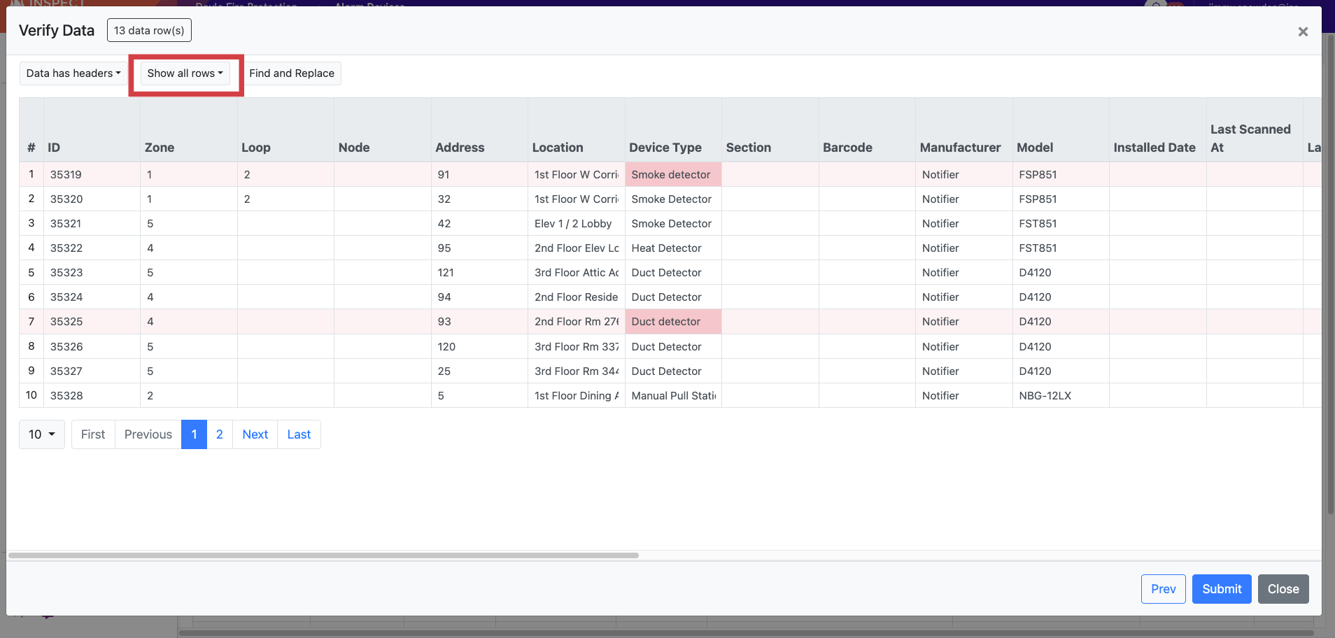
Task: Select pagination page 2
Action: pos(220,434)
